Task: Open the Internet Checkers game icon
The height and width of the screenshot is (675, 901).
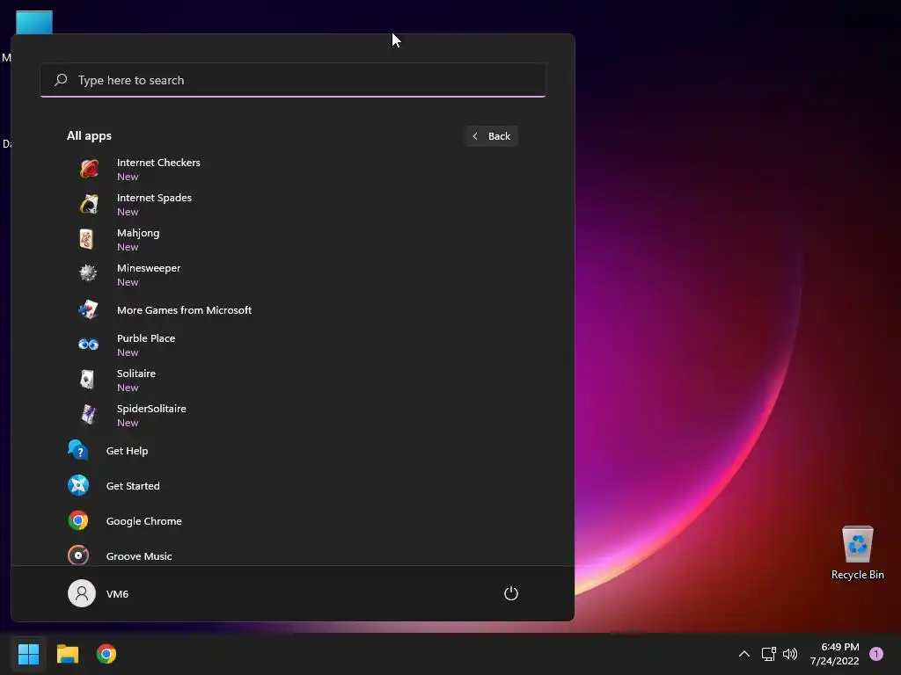Action: pyautogui.click(x=89, y=169)
